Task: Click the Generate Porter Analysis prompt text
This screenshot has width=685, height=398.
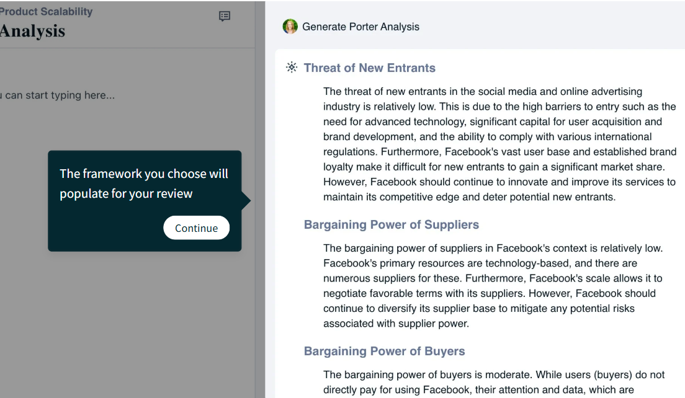Action: tap(361, 27)
